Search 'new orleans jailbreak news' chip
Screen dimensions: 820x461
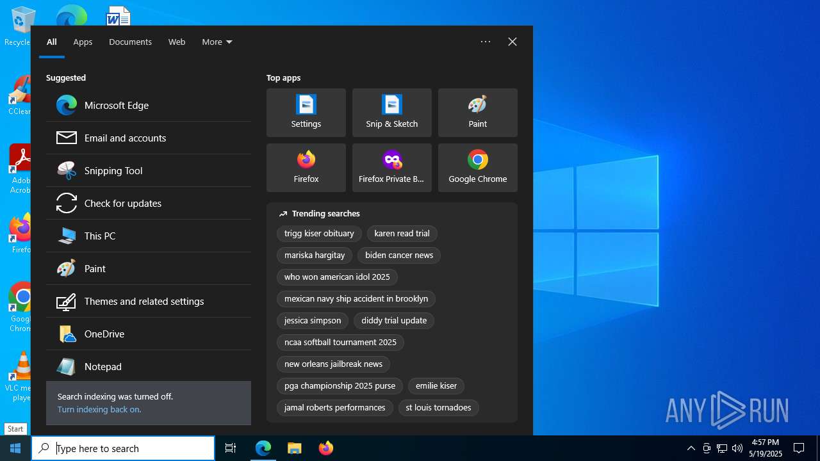point(333,364)
